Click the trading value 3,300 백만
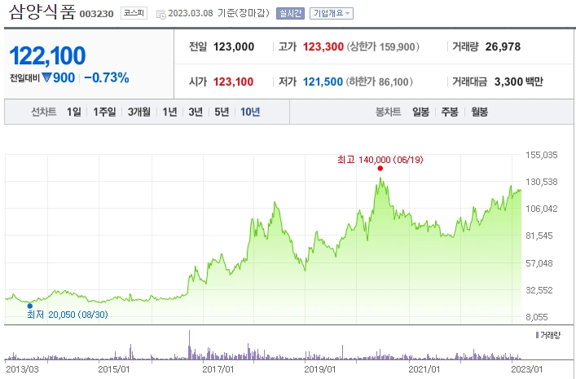The height and width of the screenshot is (379, 576). coord(519,82)
